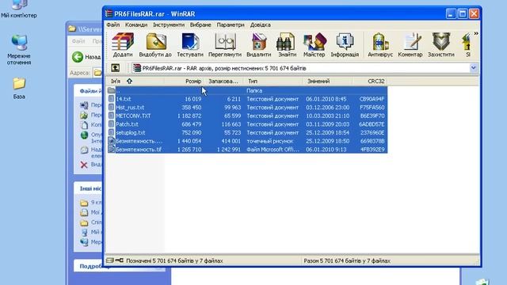Viewport: 507px width, 285px height.
Task: Click the delete X icon in Explorer task pane
Action: coord(84,165)
